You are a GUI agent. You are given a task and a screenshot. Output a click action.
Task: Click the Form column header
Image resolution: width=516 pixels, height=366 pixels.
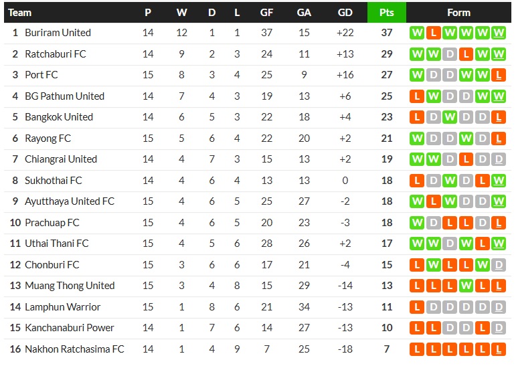coord(458,12)
